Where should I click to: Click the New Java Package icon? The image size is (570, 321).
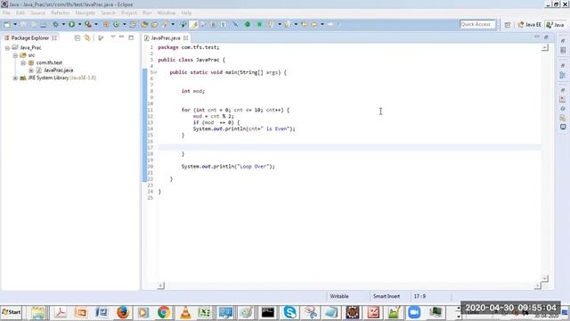pyautogui.click(x=106, y=24)
